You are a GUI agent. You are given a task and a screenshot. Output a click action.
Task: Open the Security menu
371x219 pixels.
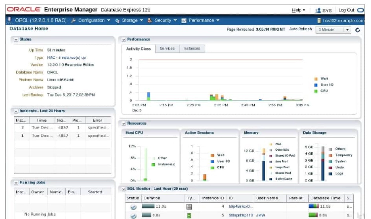pos(166,20)
